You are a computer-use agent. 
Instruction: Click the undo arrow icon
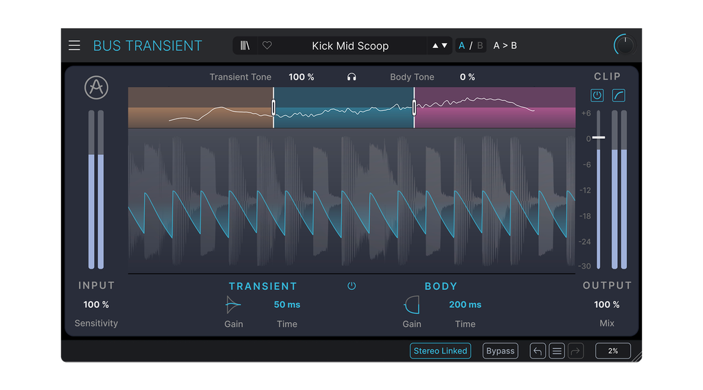point(538,351)
